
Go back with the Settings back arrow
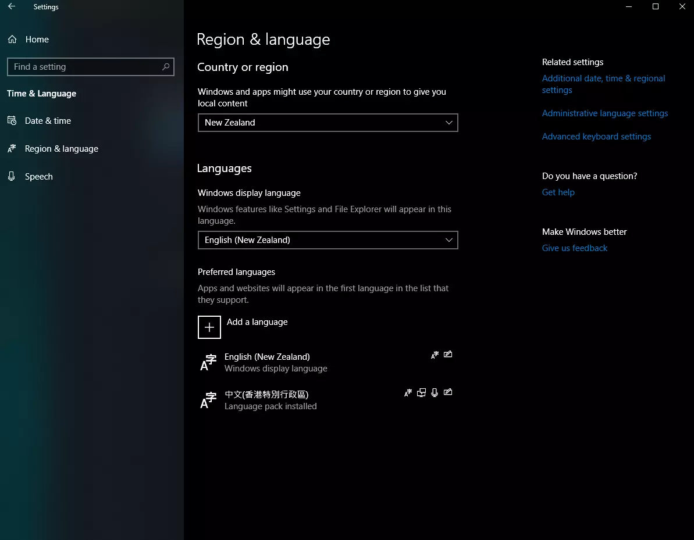[x=12, y=6]
